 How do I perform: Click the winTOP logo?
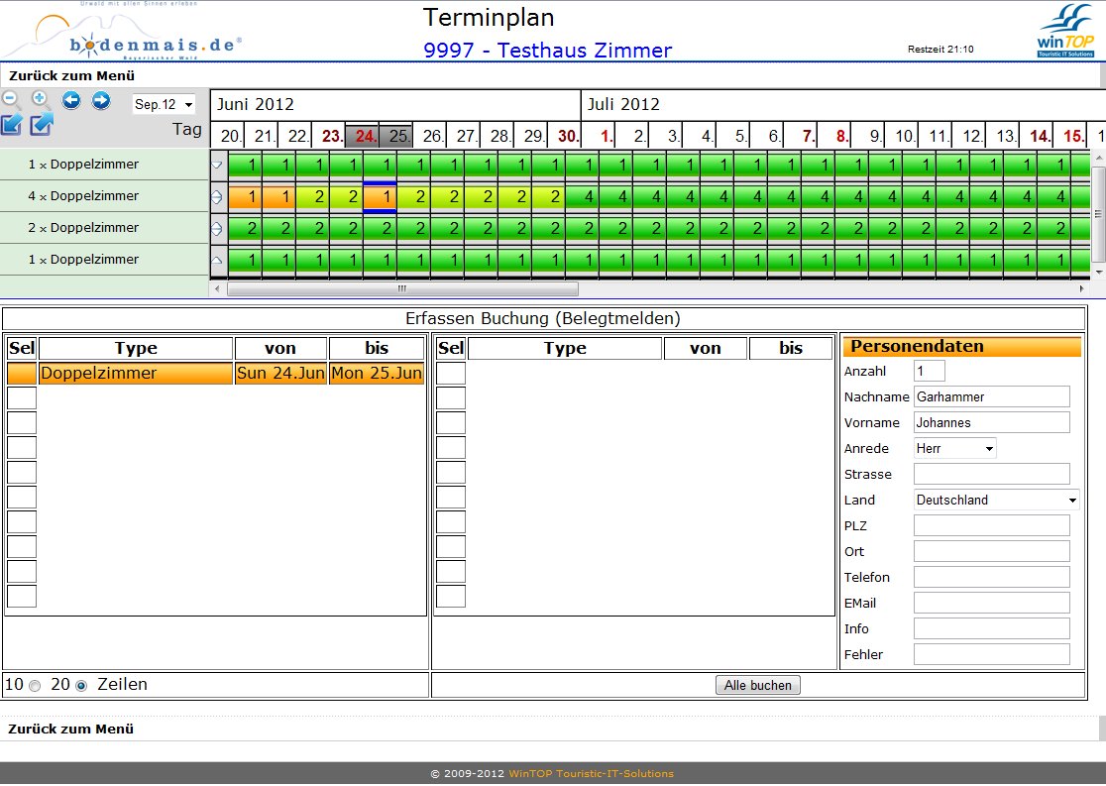click(1064, 32)
